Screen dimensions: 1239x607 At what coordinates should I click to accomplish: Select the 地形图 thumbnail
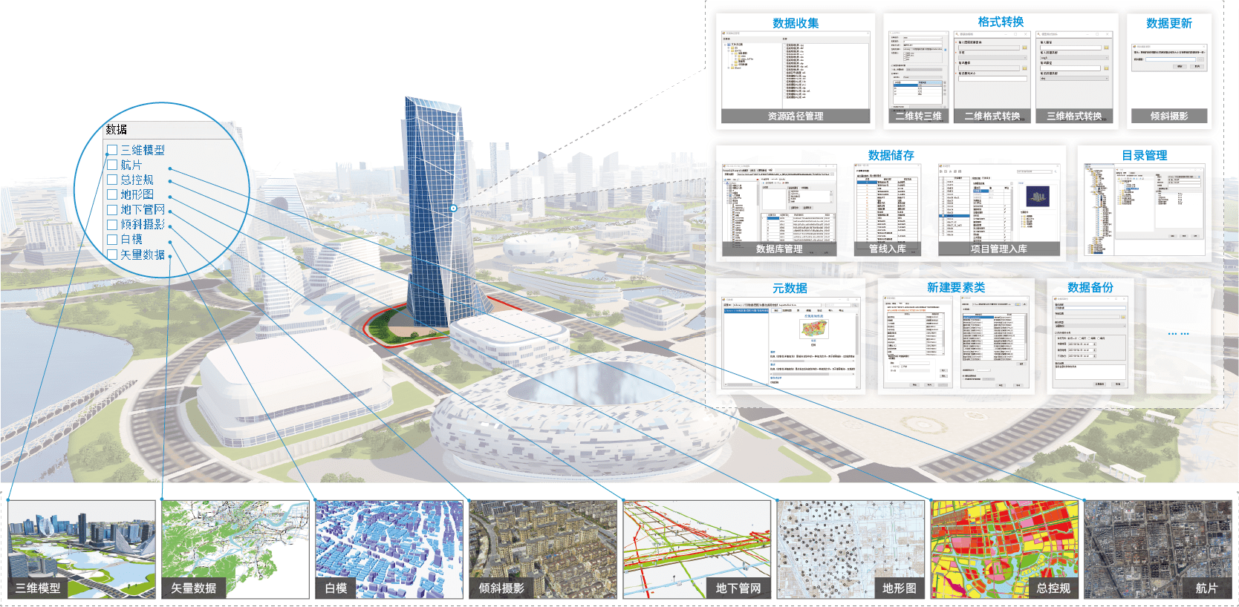click(851, 549)
